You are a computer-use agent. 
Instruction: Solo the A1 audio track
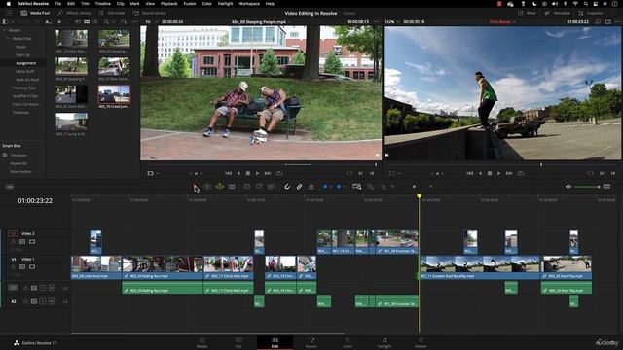point(43,288)
